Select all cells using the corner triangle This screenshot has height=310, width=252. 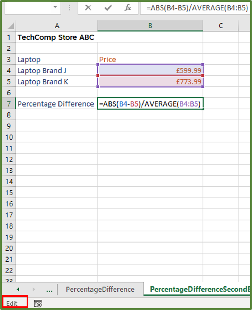pos(11,26)
